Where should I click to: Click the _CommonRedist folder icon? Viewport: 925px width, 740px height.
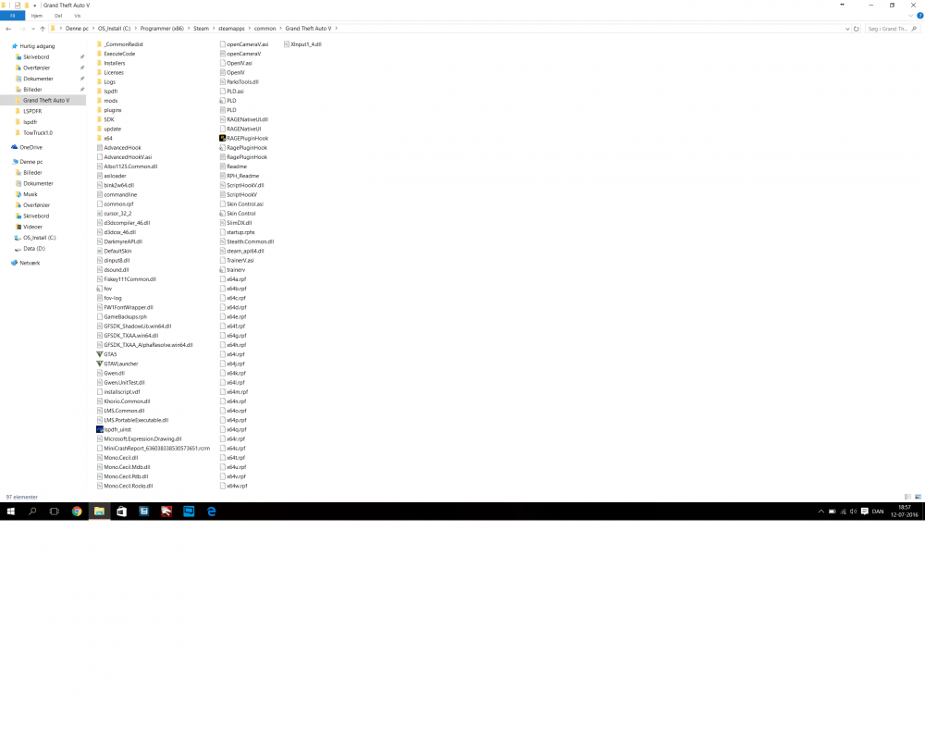click(x=99, y=44)
